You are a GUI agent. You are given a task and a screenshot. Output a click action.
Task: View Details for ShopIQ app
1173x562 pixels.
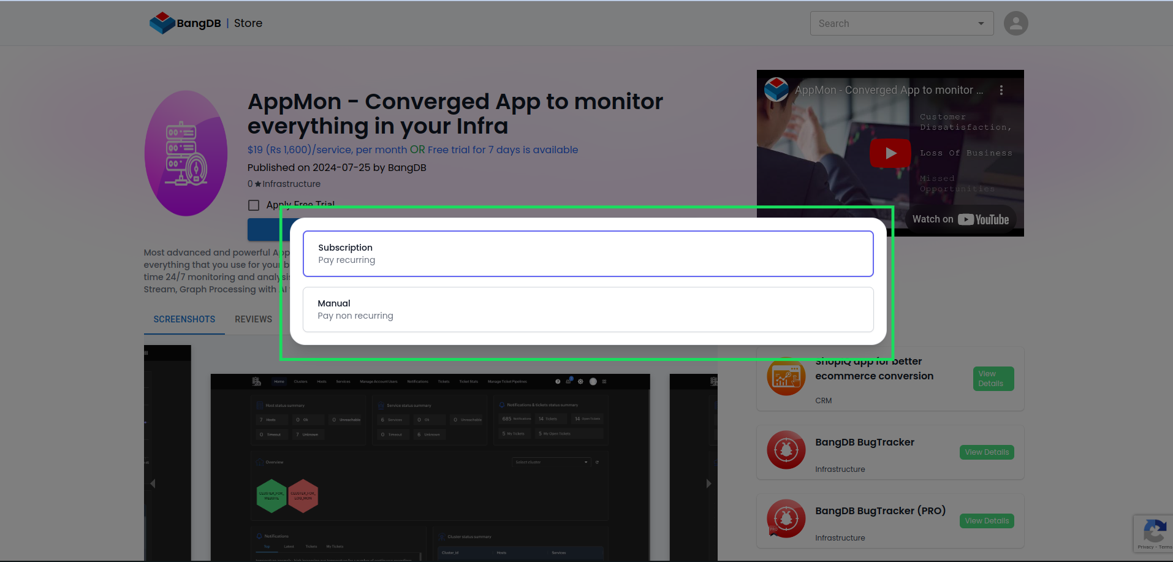[x=993, y=379]
